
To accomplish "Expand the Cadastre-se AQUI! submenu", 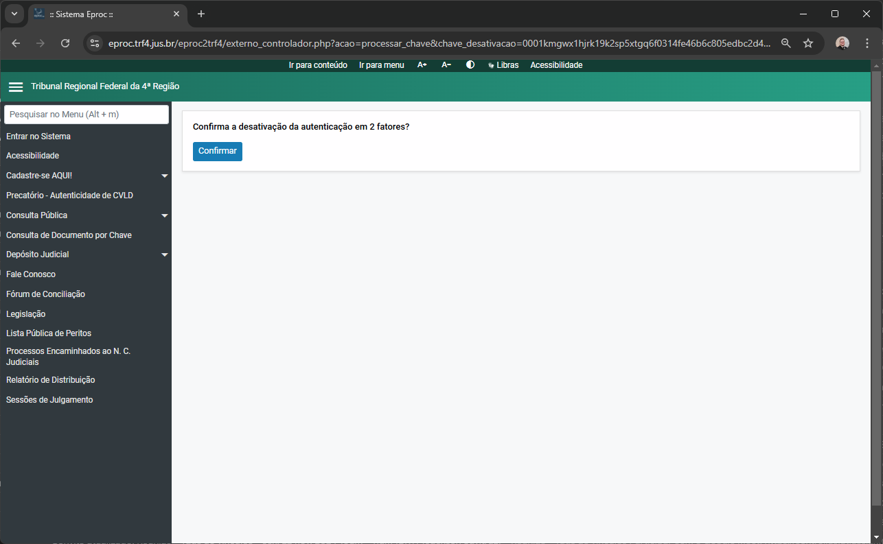I will pyautogui.click(x=164, y=176).
